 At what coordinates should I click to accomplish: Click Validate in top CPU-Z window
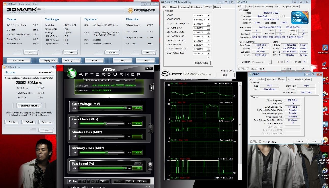pos(288,69)
